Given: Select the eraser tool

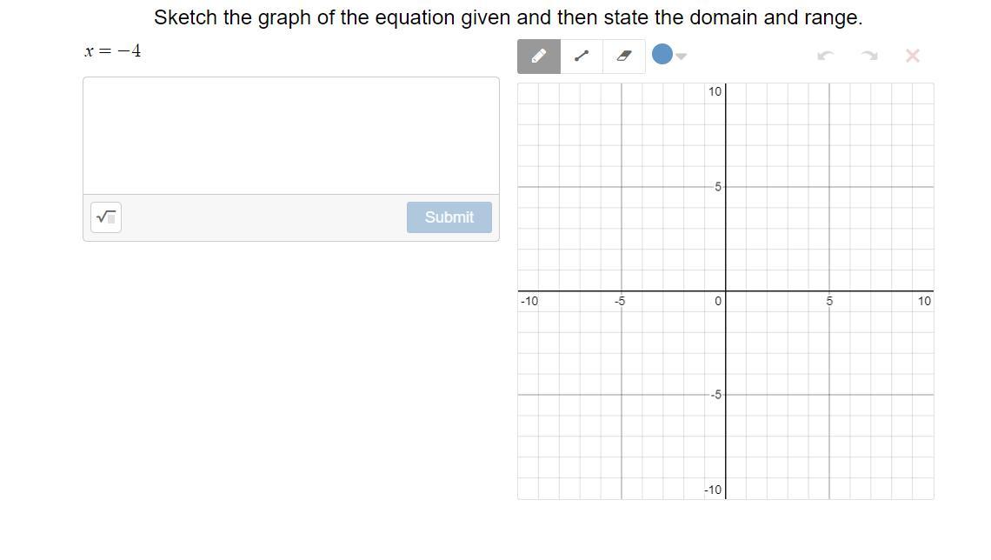Looking at the screenshot, I should 623,57.
